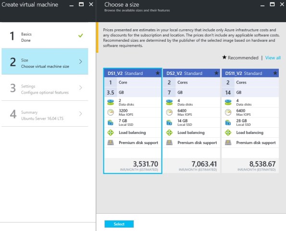Viewport: 286px width, 231px height.
Task: Choose the DS1_V2 Standard header
Action: click(x=133, y=73)
